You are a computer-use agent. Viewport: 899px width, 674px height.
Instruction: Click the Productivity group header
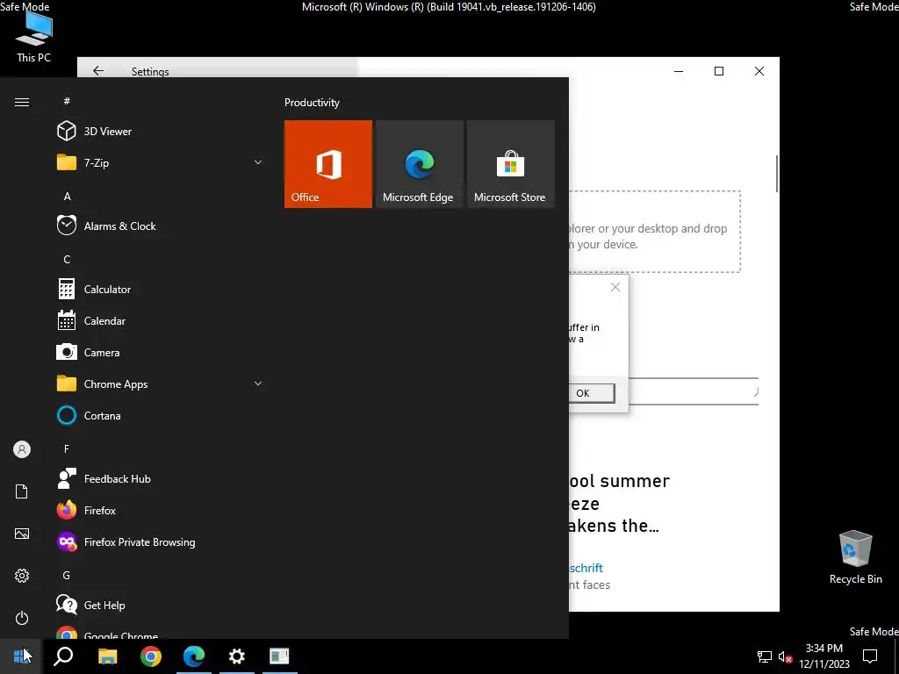[x=312, y=103]
